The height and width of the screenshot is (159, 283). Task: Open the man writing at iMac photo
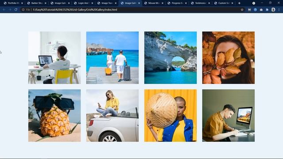click(x=228, y=116)
